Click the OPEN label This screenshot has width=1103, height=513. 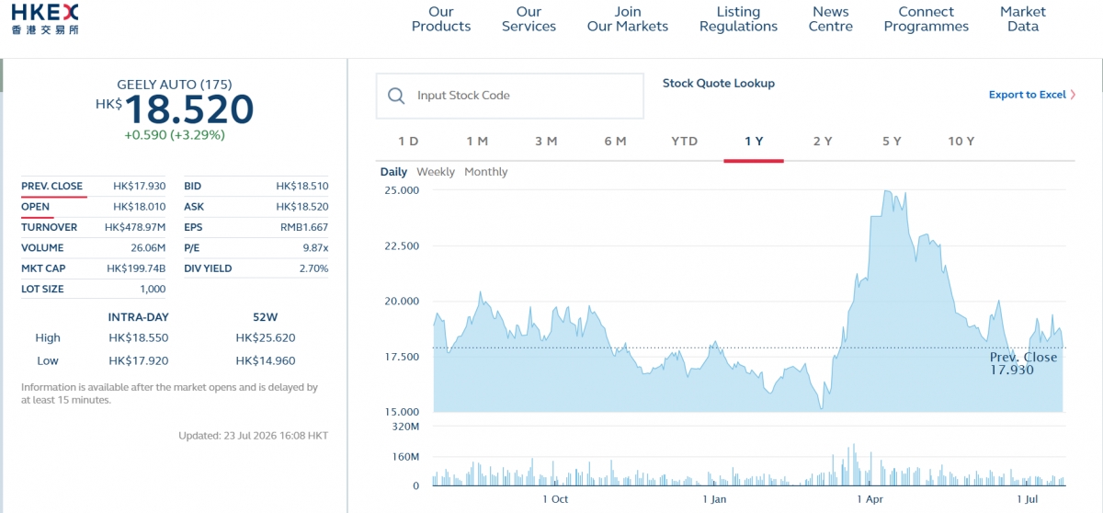coord(35,207)
